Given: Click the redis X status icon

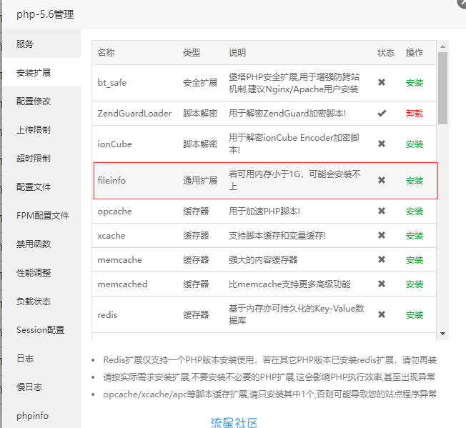Looking at the screenshot, I should click(x=382, y=314).
